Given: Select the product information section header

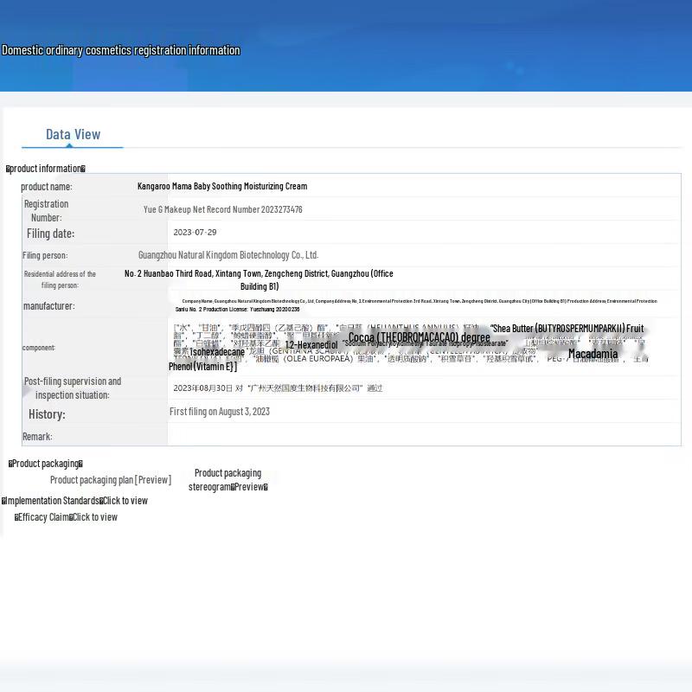Looking at the screenshot, I should pyautogui.click(x=46, y=169).
